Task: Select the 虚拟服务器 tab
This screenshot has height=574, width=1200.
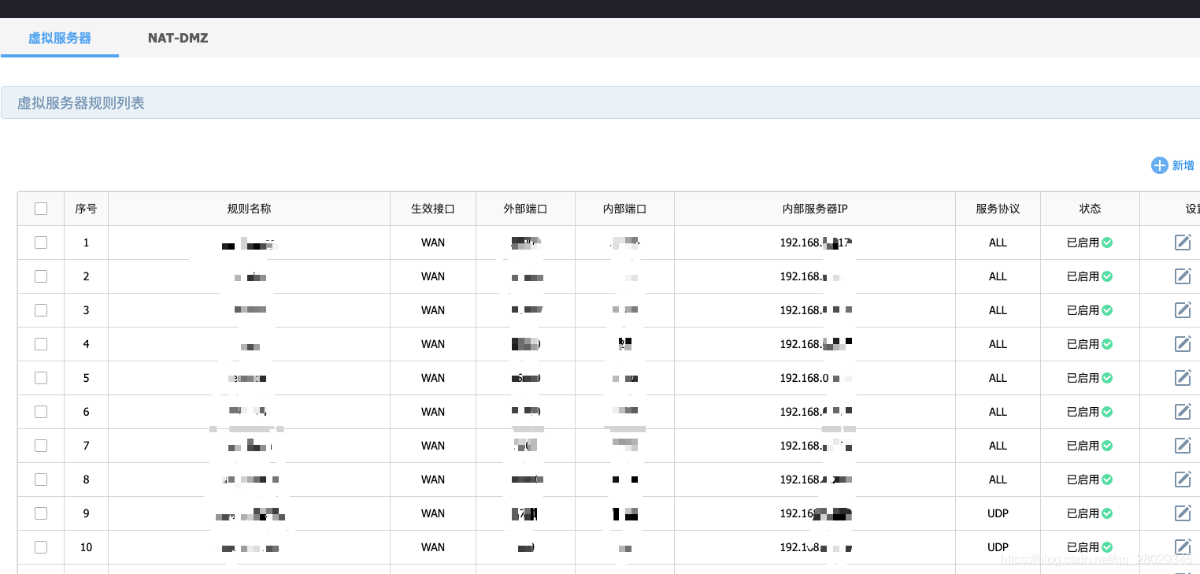Action: 60,38
